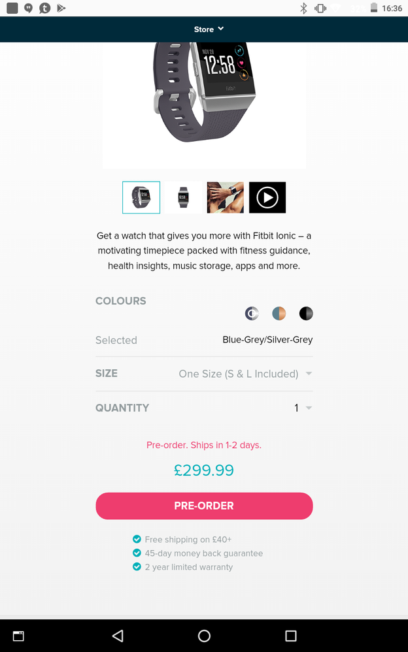Open the Store dropdown menu
This screenshot has height=652, width=408.
pyautogui.click(x=209, y=29)
